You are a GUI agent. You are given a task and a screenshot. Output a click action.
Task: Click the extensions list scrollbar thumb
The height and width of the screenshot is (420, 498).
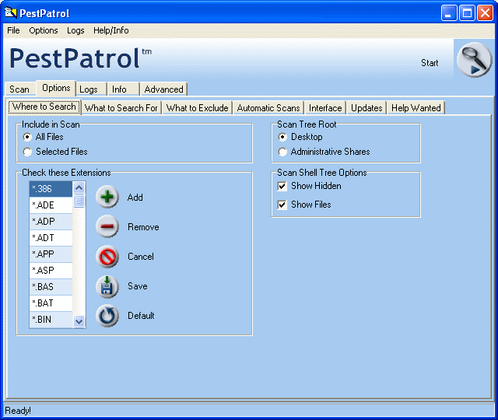pyautogui.click(x=79, y=201)
